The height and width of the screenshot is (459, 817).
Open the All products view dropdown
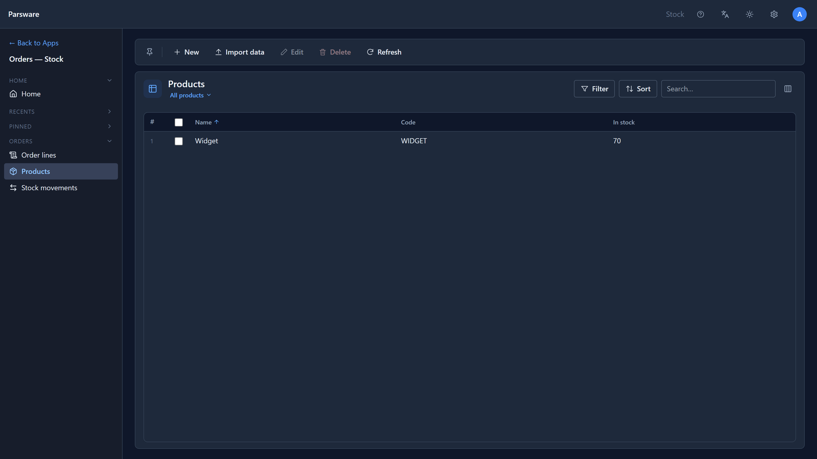pos(190,95)
